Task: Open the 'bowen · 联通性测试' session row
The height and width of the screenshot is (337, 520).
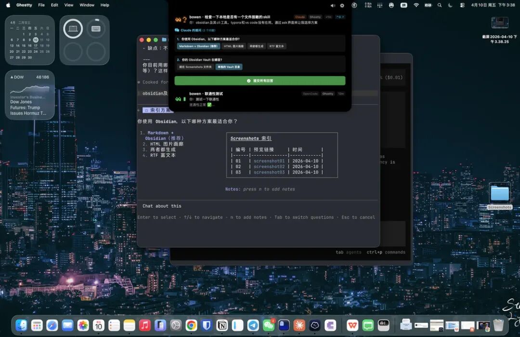Action: [260, 99]
